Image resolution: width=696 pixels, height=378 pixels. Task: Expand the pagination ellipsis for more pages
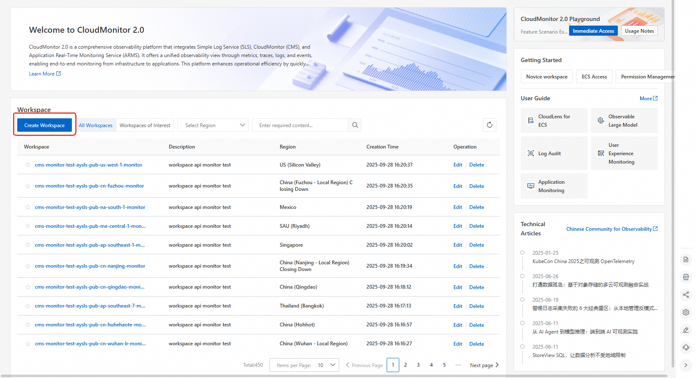(x=458, y=365)
